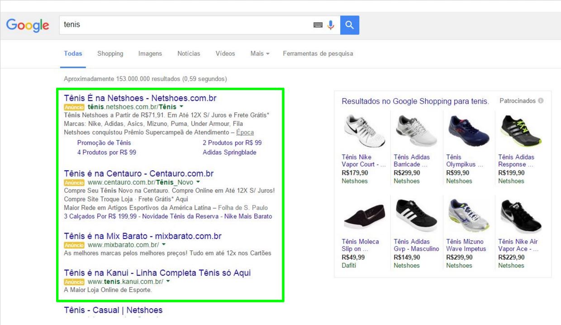561x325 pixels.
Task: Open the on-screen keyboard icon
Action: 318,25
